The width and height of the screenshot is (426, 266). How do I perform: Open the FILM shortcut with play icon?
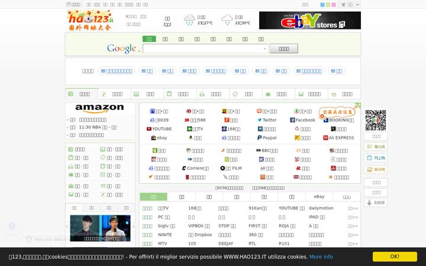click(x=231, y=168)
